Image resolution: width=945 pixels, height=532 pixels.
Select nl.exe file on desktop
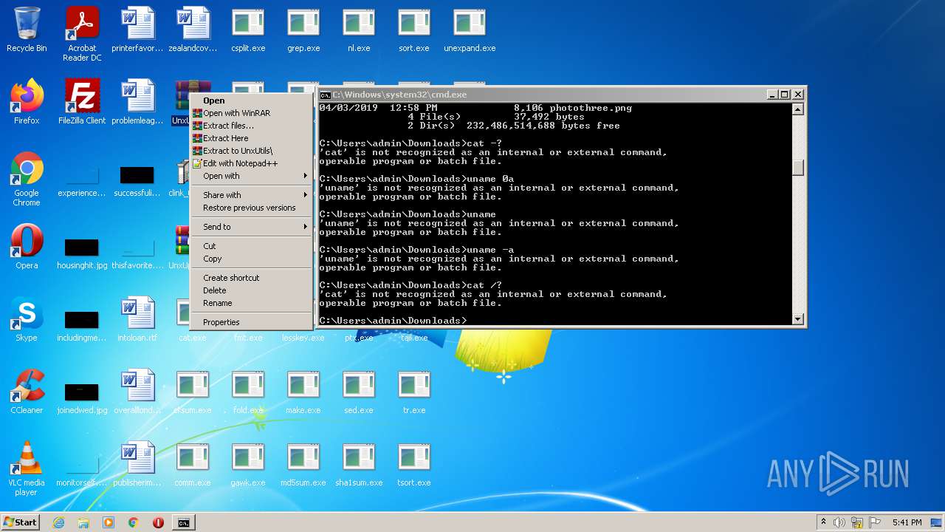click(x=359, y=30)
